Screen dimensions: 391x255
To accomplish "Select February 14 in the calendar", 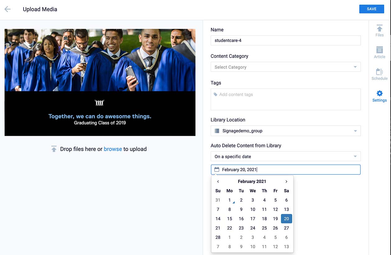I will pos(218,219).
